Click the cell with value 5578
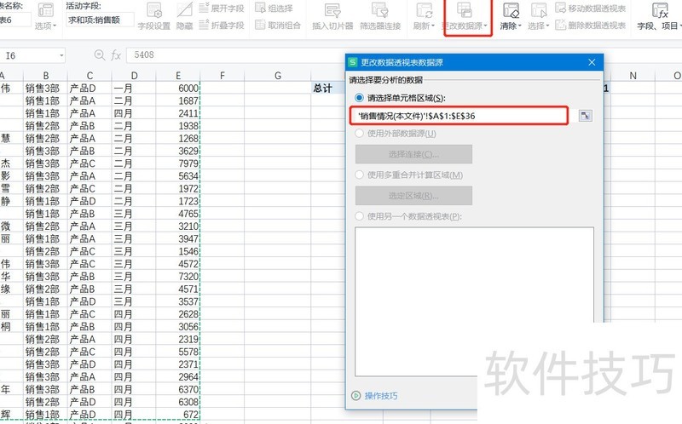Viewport: 682px width, 424px height. [178, 352]
